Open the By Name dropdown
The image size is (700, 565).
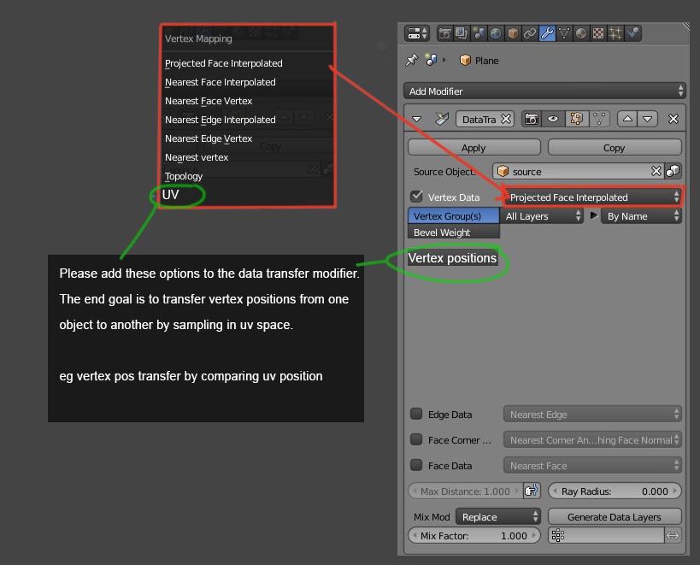click(642, 216)
